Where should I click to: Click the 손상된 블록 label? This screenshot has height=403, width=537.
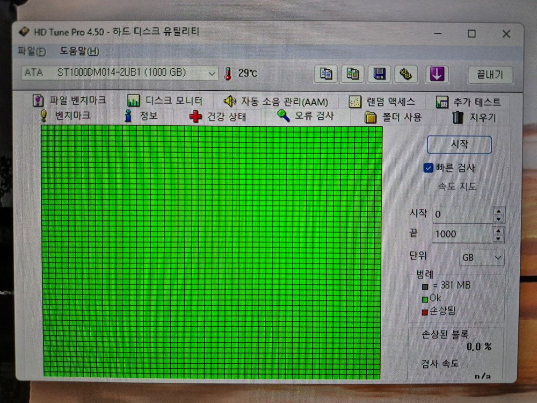click(445, 334)
